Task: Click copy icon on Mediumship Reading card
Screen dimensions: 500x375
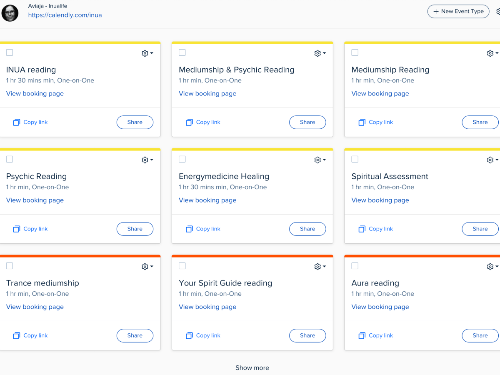Action: pos(362,122)
